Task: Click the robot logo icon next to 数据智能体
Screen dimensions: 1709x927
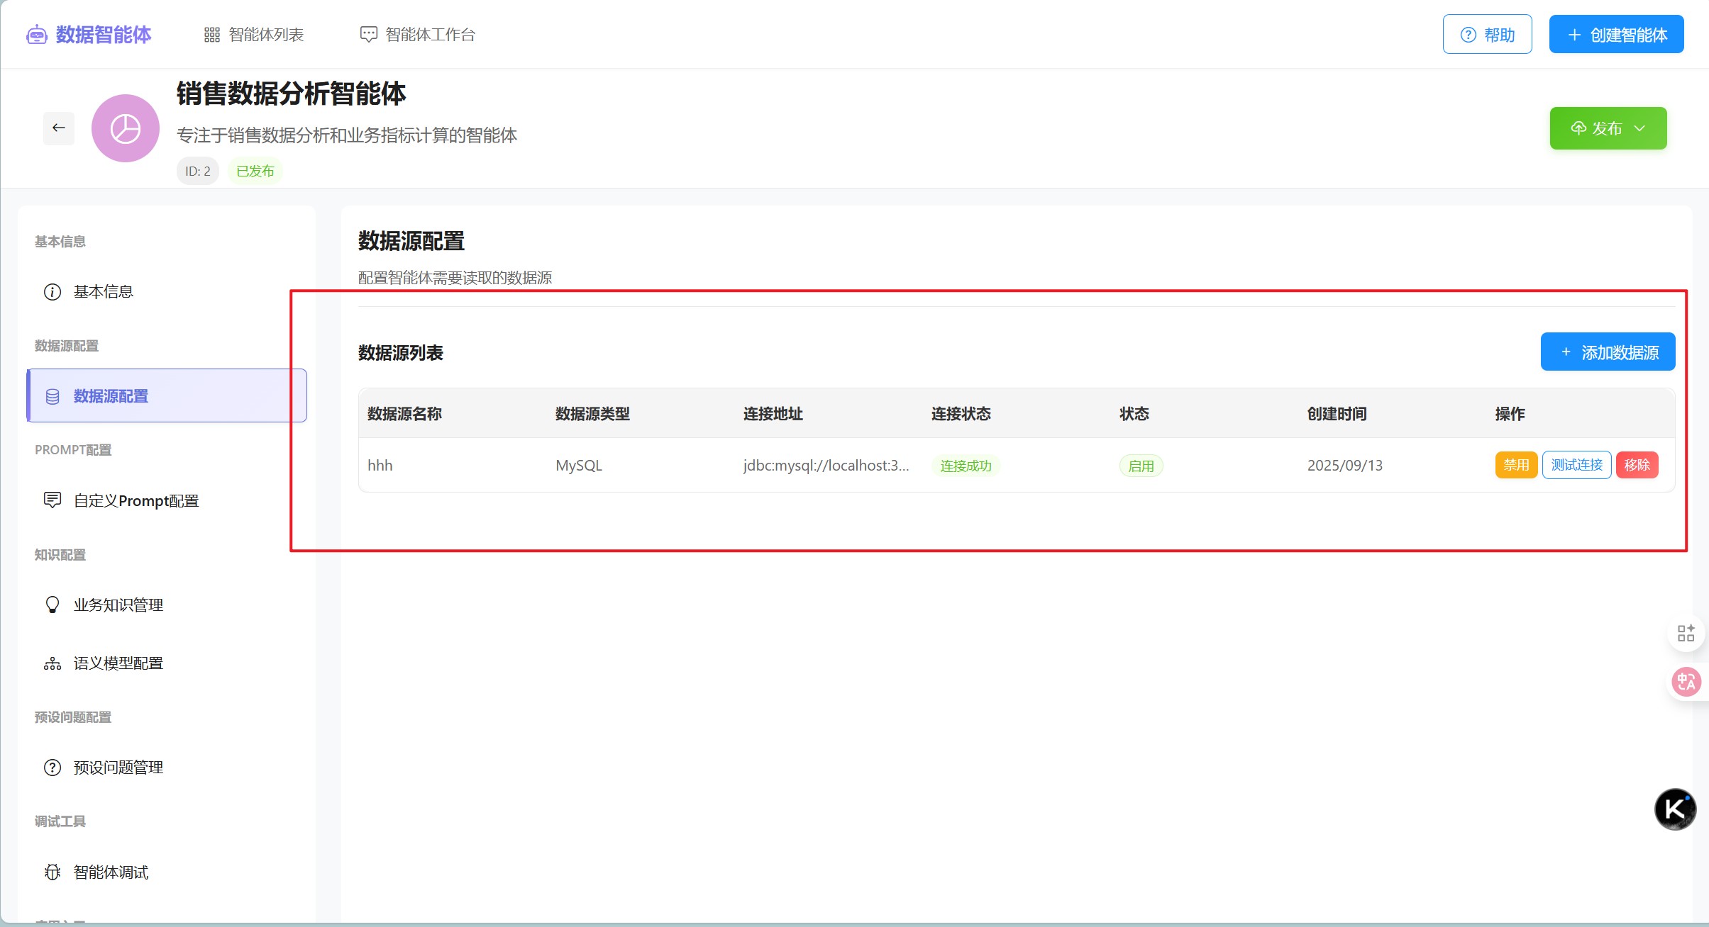Action: tap(36, 34)
